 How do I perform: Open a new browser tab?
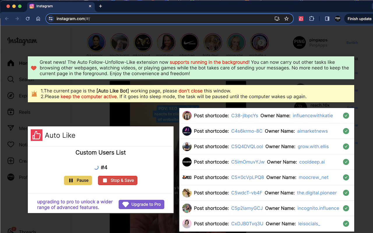[101, 6]
